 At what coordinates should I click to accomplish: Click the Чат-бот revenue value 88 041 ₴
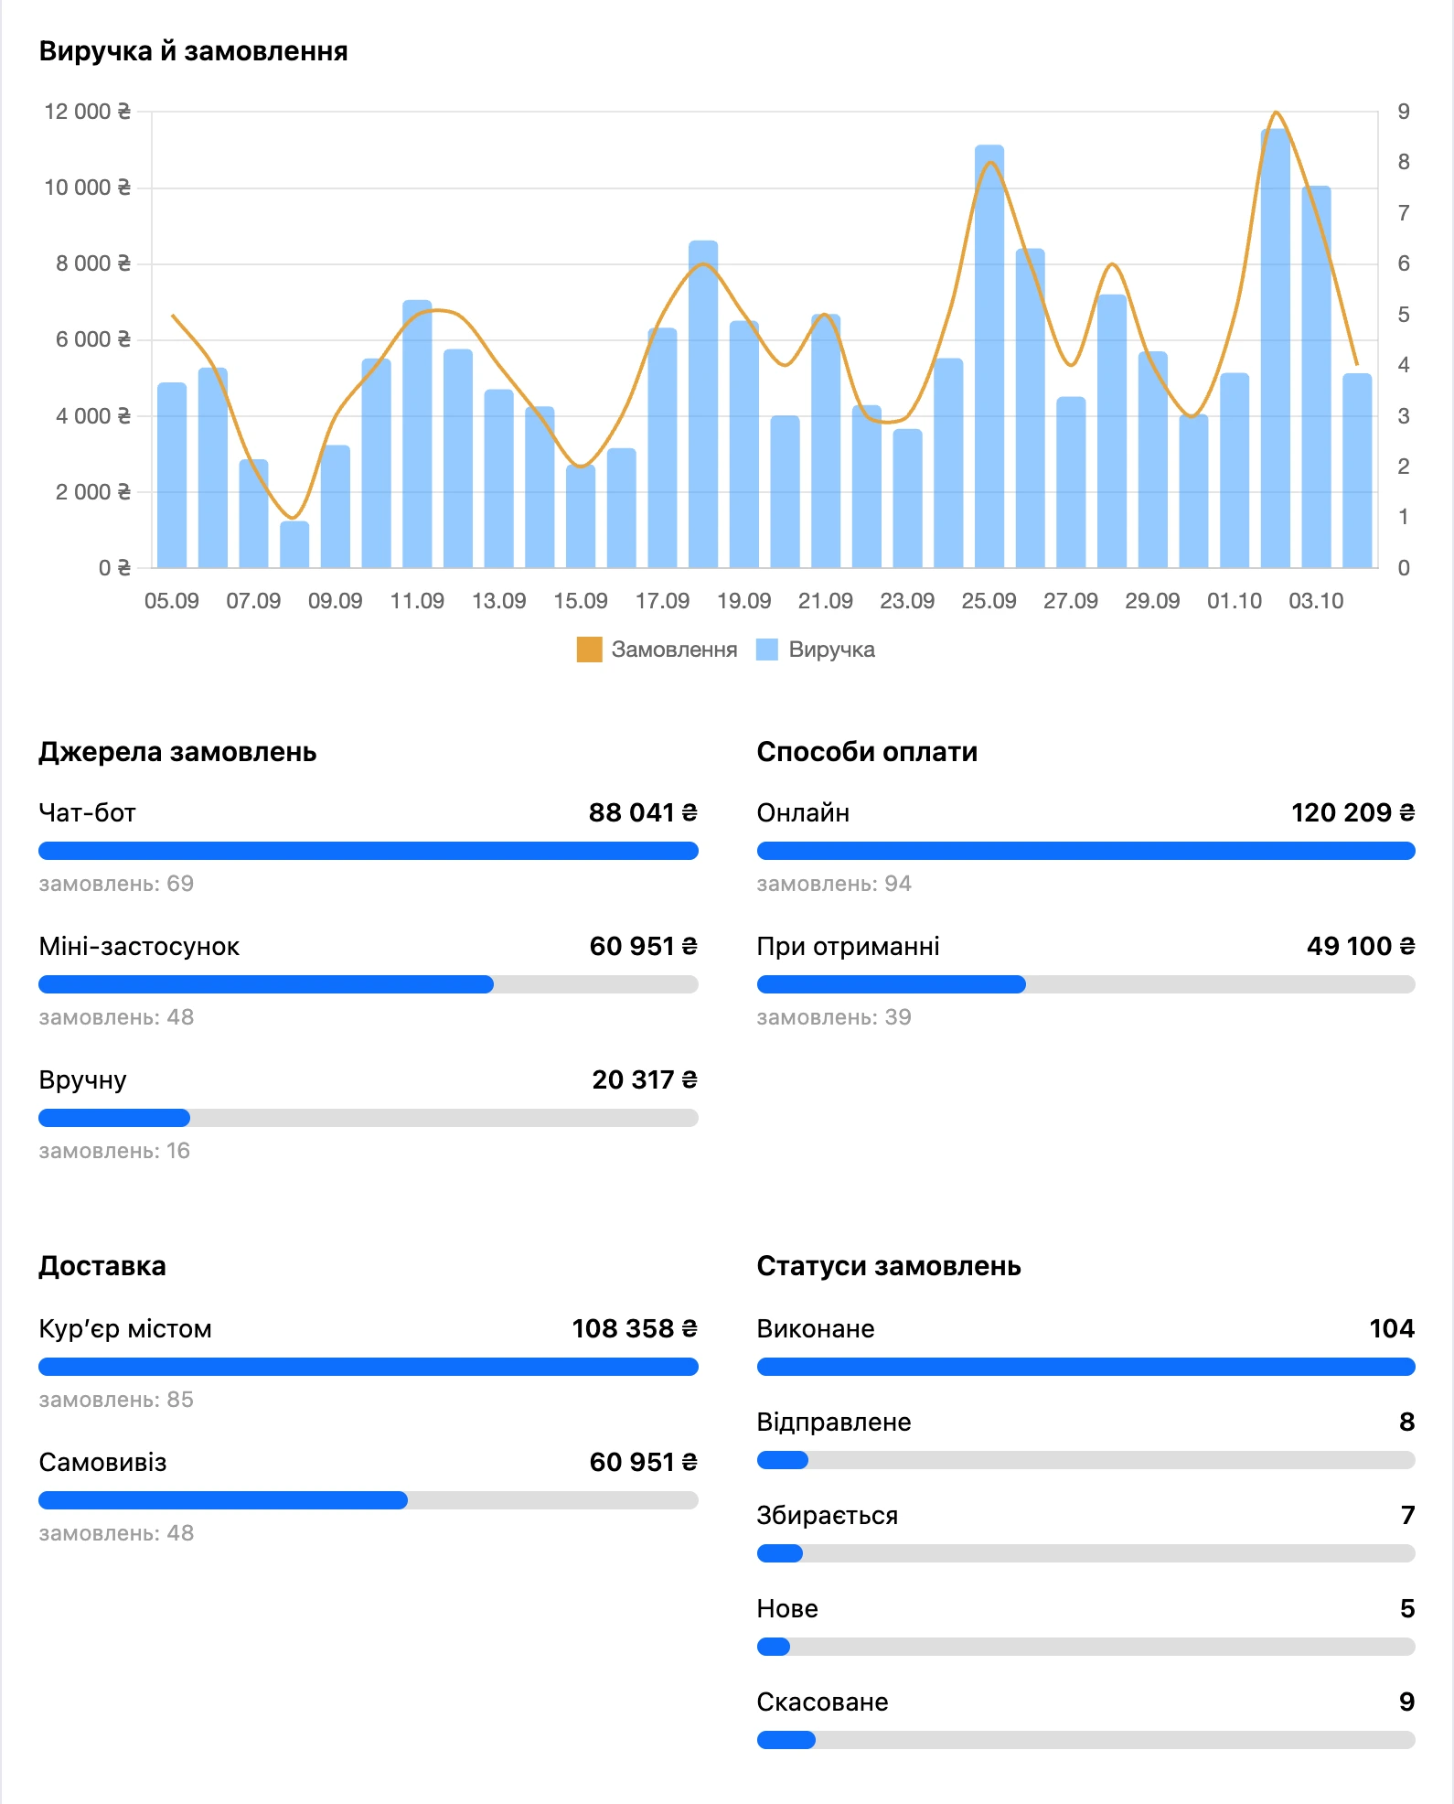click(643, 812)
